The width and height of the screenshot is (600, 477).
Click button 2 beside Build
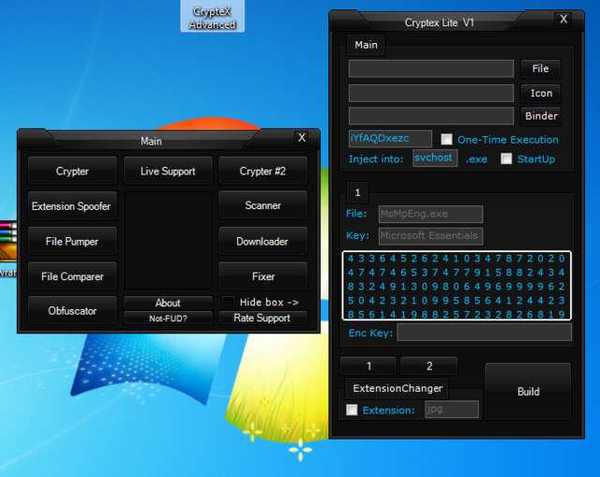(429, 366)
